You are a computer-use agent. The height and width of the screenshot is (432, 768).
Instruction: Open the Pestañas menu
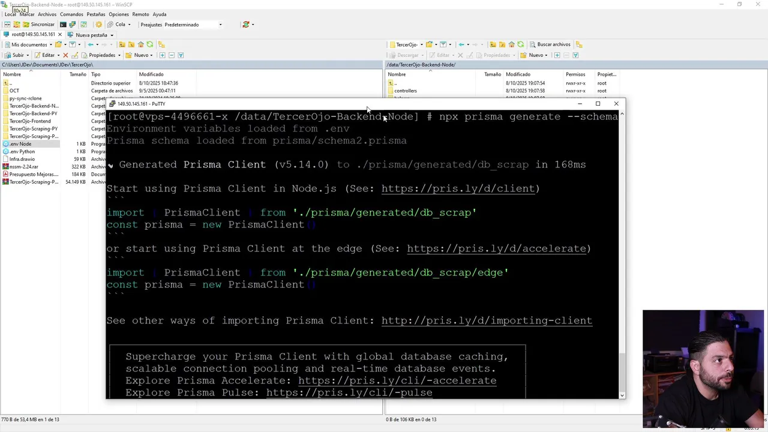(95, 14)
